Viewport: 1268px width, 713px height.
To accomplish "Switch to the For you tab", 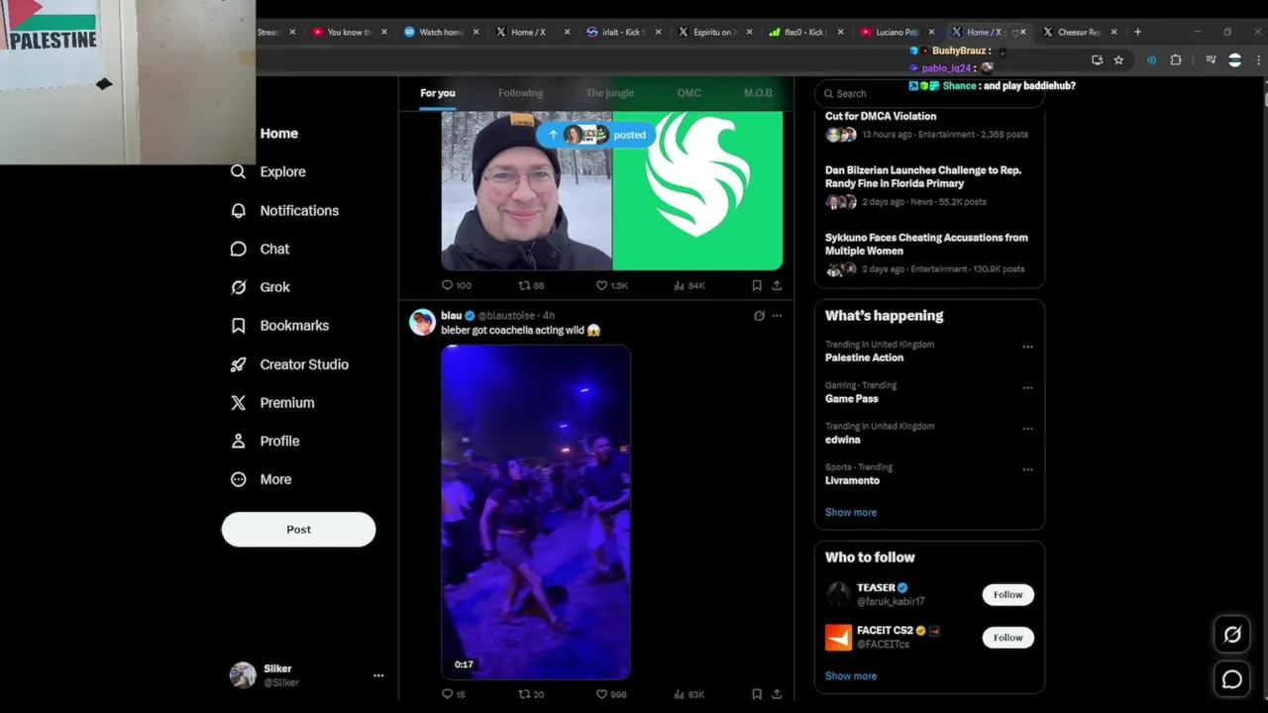I will tap(438, 93).
